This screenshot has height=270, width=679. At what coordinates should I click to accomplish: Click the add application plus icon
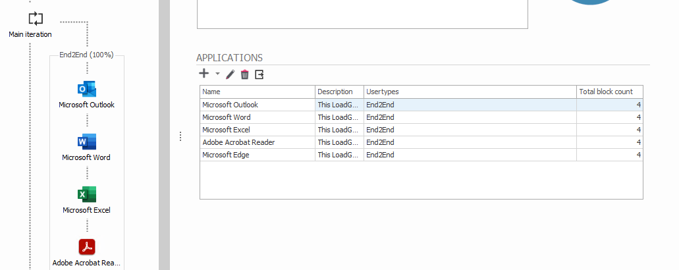(204, 74)
